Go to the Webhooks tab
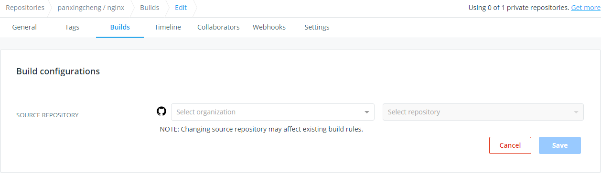 [x=269, y=27]
